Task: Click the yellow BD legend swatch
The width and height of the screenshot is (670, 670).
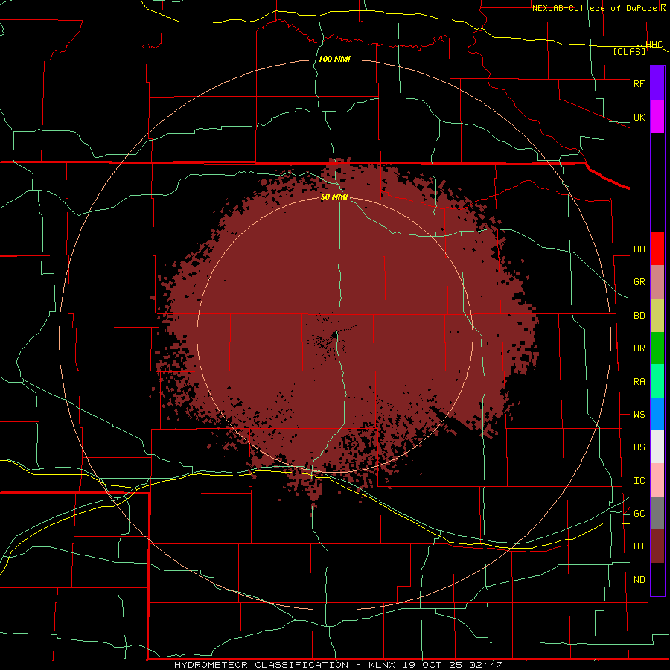Action: [657, 315]
